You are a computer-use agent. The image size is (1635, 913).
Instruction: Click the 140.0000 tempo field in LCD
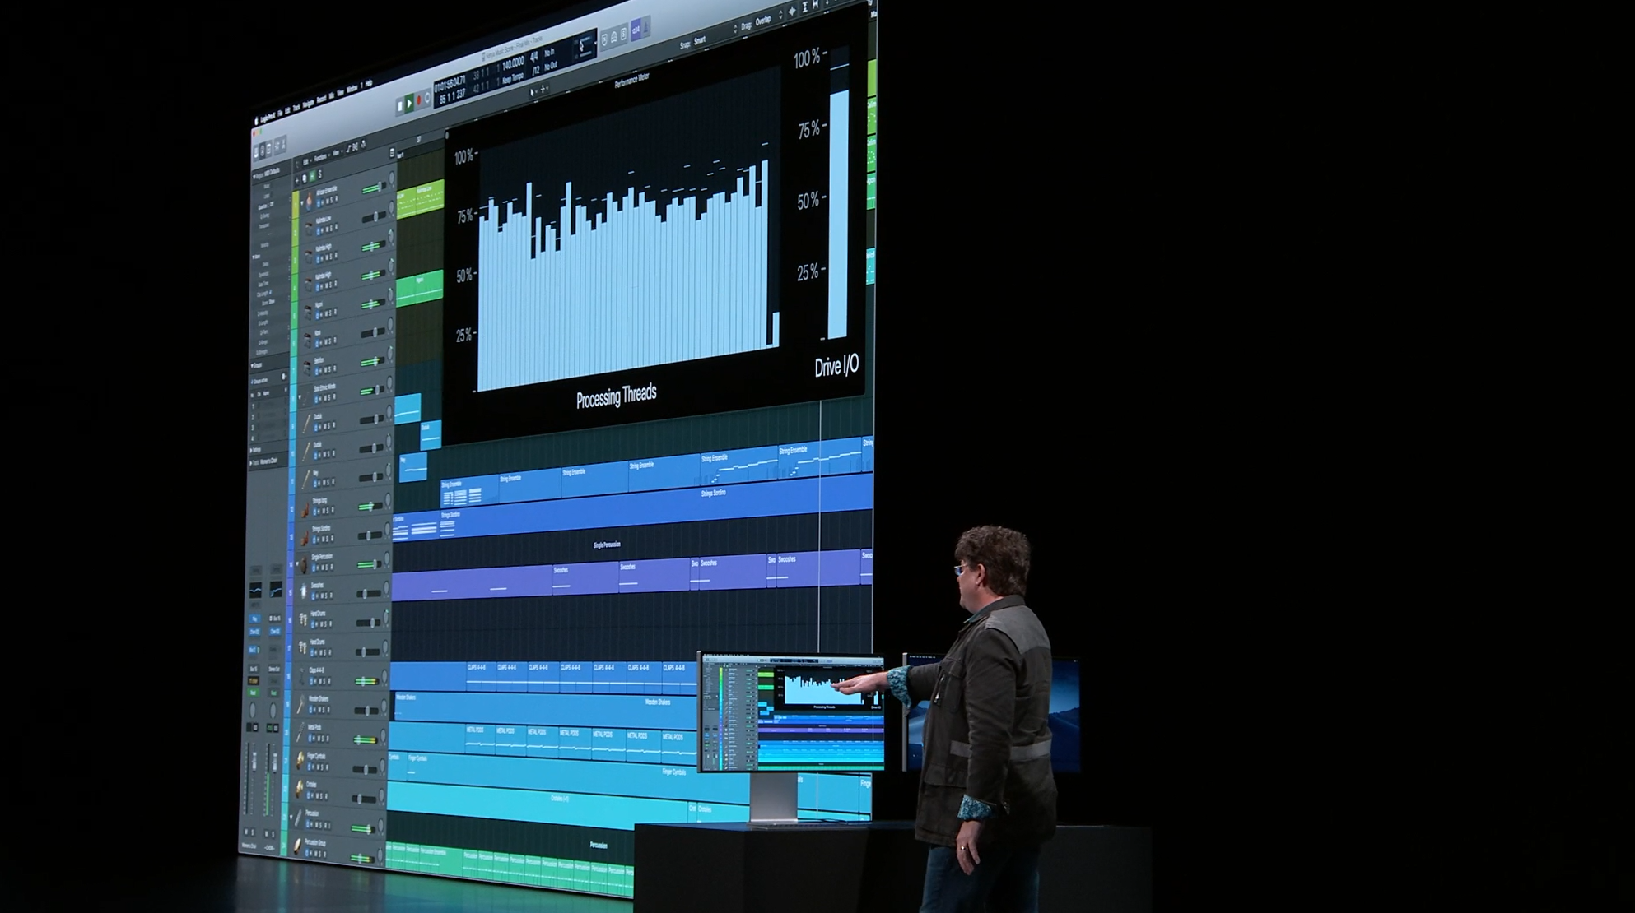tap(512, 63)
